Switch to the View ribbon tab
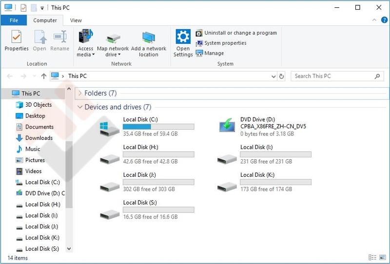Screen dimensions: 390x264 pos(76,20)
